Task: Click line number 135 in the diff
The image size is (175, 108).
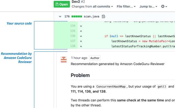Action: click(x=73, y=31)
